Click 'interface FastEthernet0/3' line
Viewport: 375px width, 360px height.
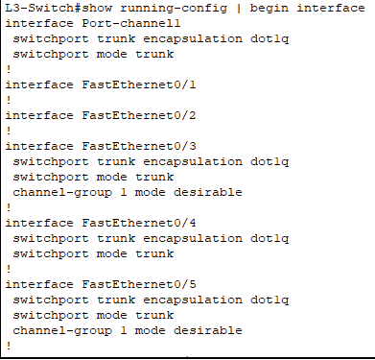[101, 146]
